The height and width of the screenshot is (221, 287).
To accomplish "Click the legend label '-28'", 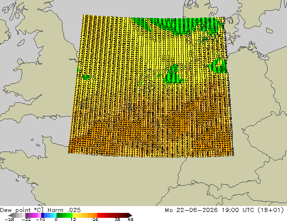I will (9, 219).
